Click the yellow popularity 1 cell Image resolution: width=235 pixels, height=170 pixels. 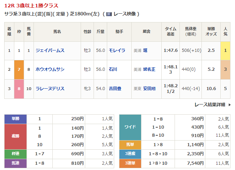click(225, 50)
